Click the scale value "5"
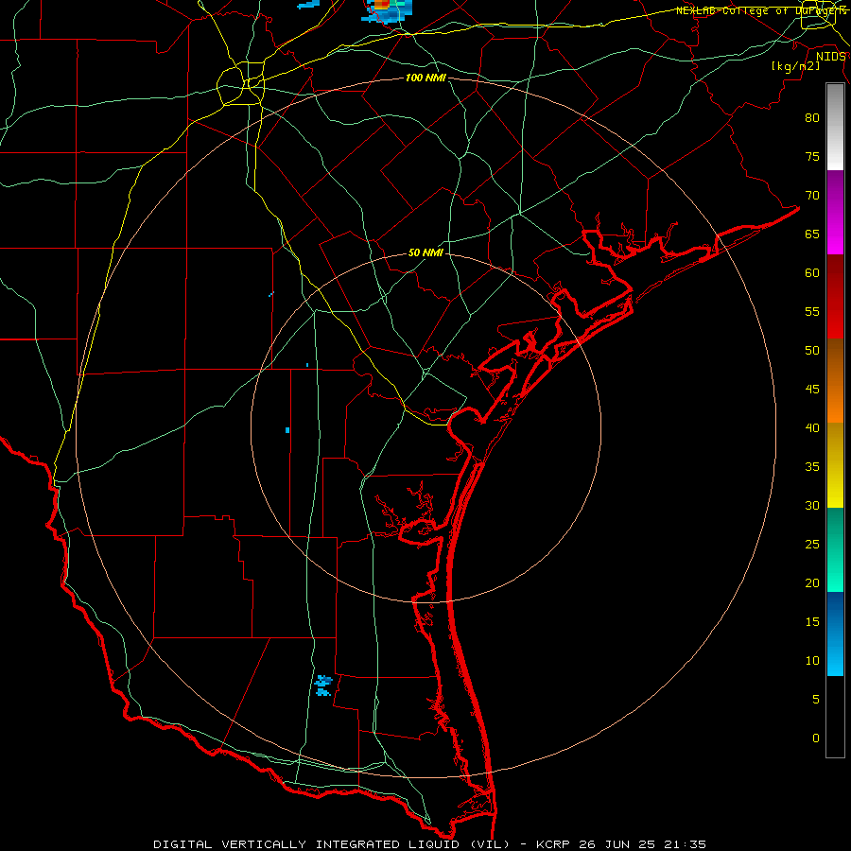Viewport: 851px width, 851px height. pos(816,700)
